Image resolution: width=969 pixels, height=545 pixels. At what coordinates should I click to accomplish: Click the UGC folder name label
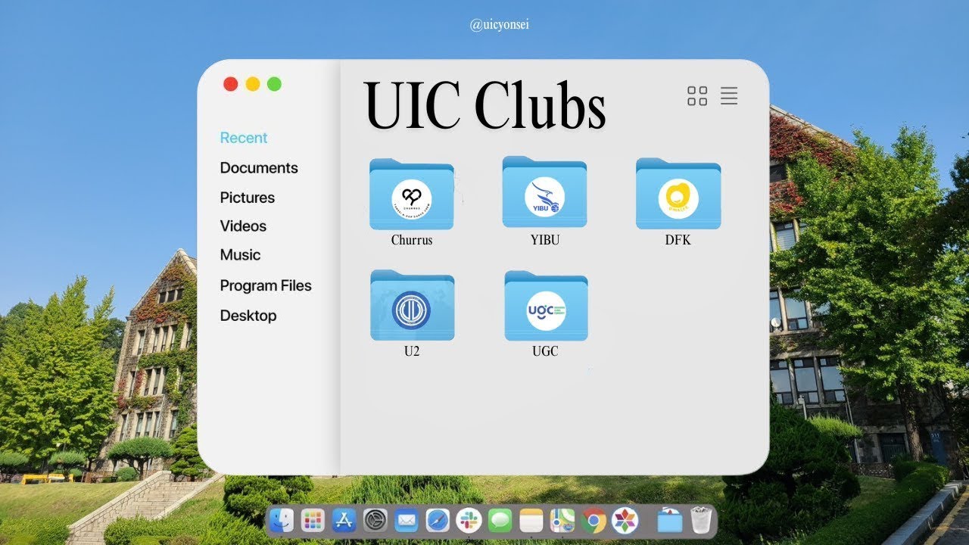(545, 351)
